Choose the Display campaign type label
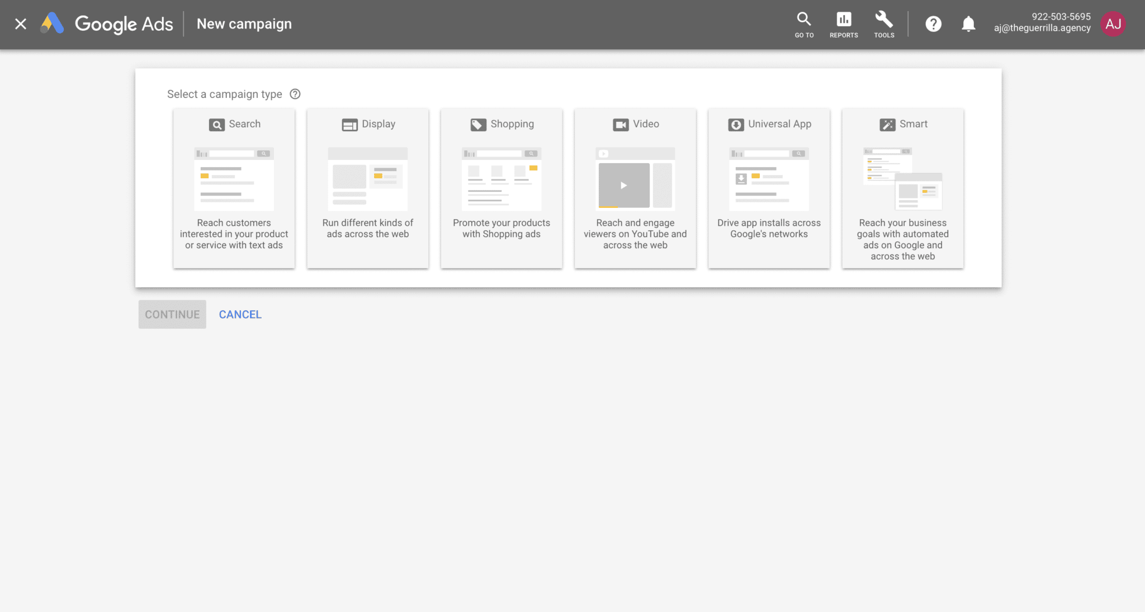This screenshot has height=612, width=1145. point(378,124)
